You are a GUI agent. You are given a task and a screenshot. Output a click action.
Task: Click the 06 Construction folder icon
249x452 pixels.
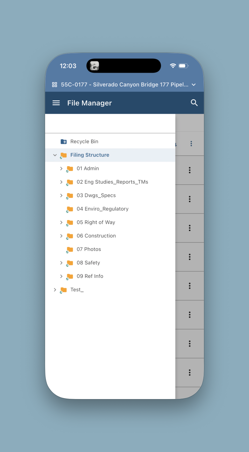(70, 236)
